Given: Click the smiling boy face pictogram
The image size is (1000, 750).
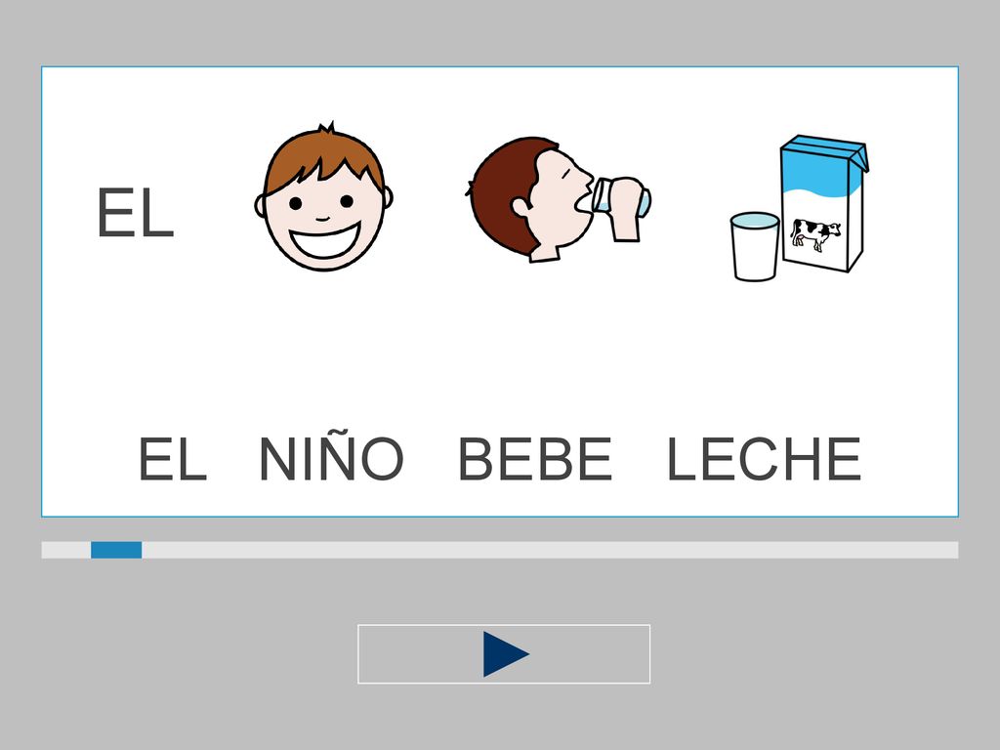Looking at the screenshot, I should pyautogui.click(x=323, y=196).
